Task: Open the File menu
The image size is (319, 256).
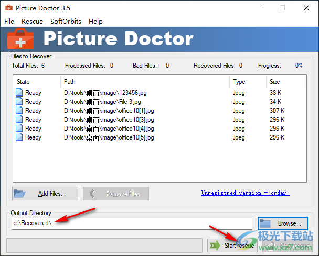Action: coord(9,22)
